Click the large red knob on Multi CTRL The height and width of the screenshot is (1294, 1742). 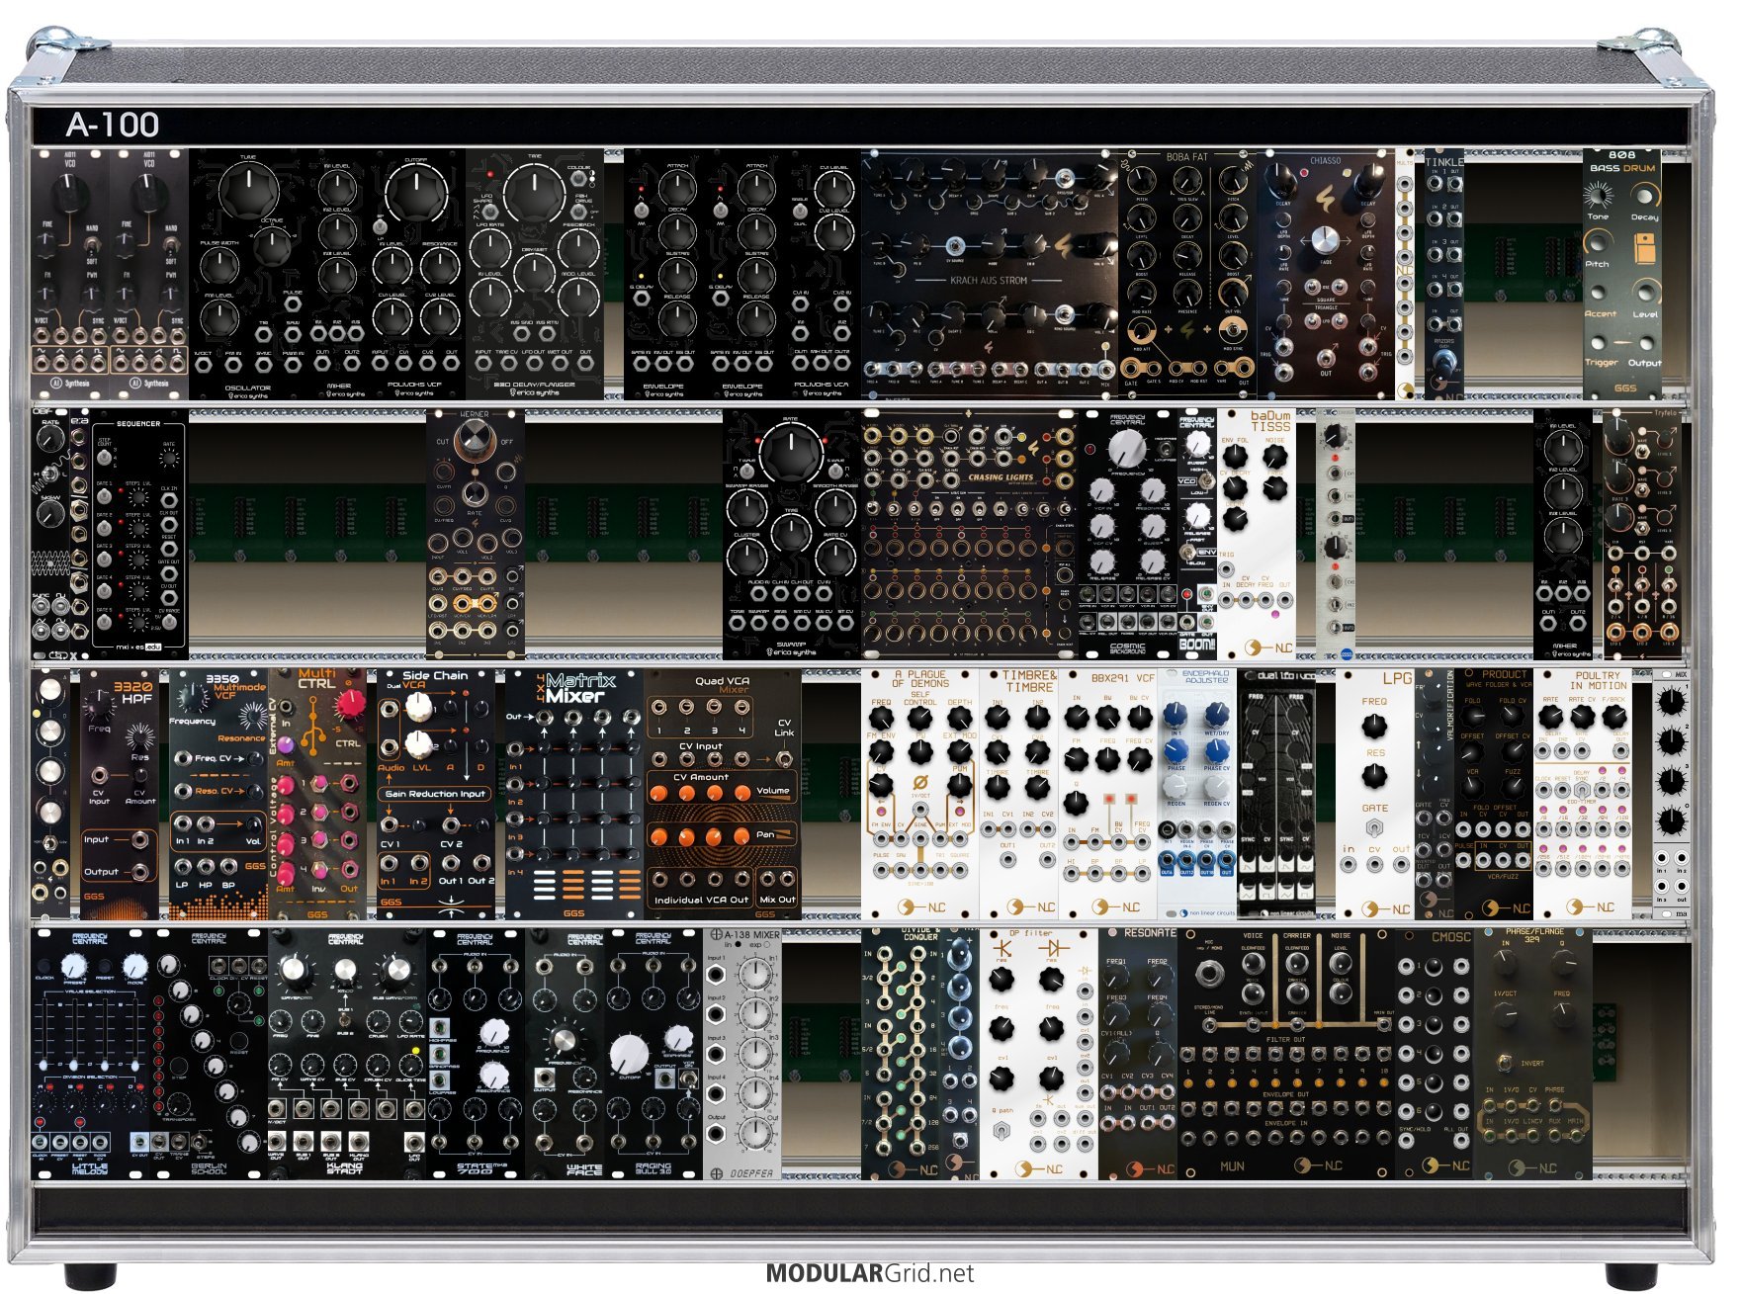pyautogui.click(x=350, y=705)
